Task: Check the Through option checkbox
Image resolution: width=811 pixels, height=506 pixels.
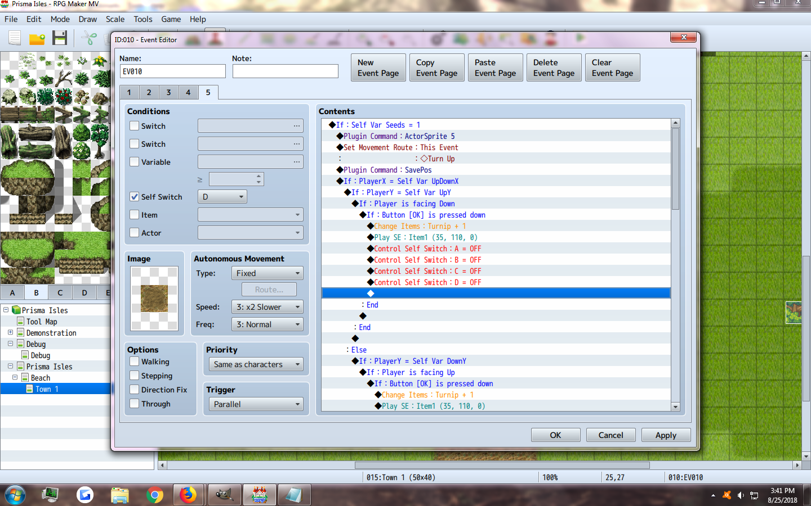Action: point(135,404)
